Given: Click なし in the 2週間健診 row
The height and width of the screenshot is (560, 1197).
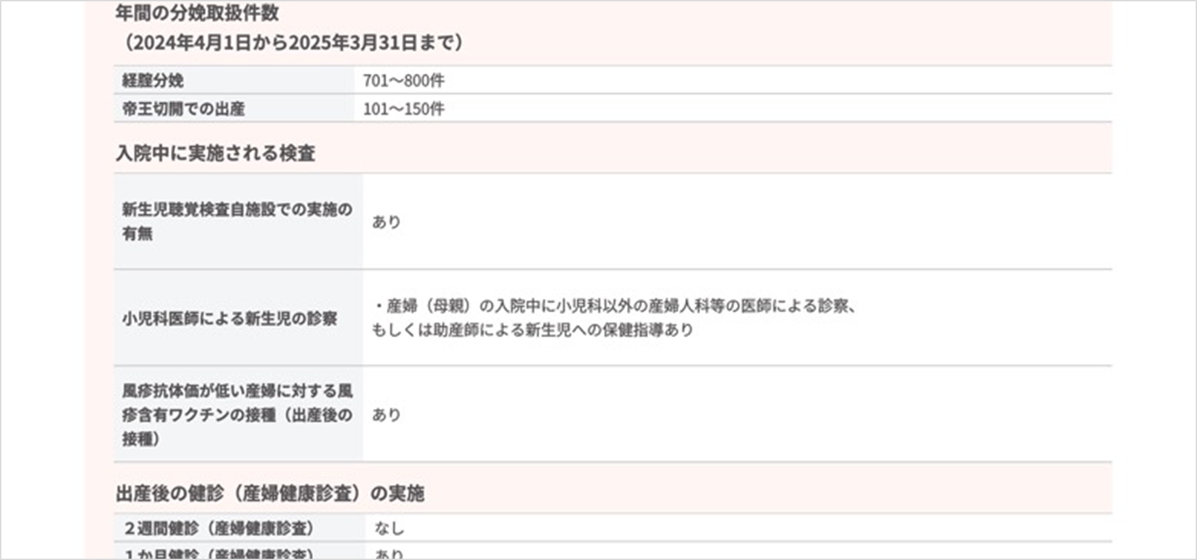Looking at the screenshot, I should (389, 529).
